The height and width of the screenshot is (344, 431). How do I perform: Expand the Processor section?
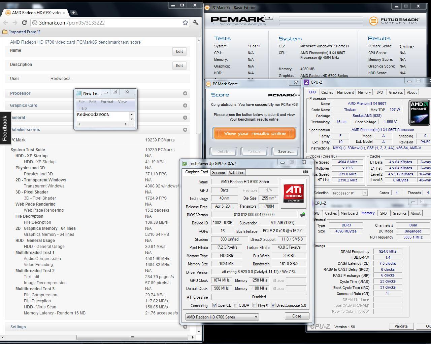pyautogui.click(x=185, y=93)
